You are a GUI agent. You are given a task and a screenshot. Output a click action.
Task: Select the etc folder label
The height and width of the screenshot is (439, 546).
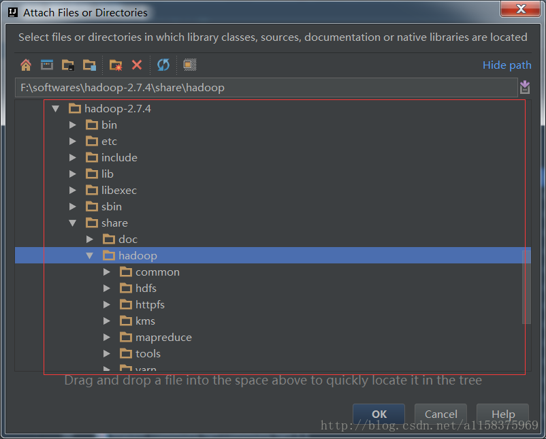110,142
